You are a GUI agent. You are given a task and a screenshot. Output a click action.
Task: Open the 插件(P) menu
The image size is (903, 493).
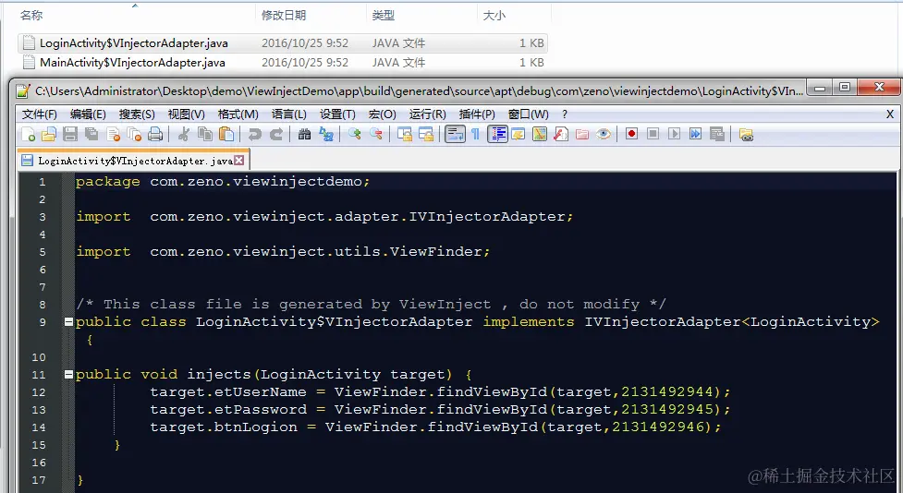point(477,114)
